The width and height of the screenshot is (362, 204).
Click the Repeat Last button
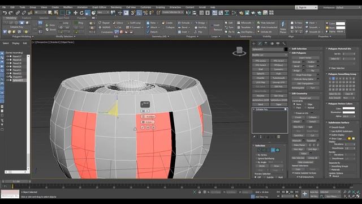[305, 98]
